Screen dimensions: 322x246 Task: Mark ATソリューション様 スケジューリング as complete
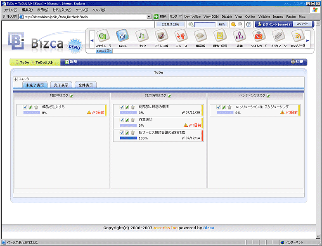[218, 107]
